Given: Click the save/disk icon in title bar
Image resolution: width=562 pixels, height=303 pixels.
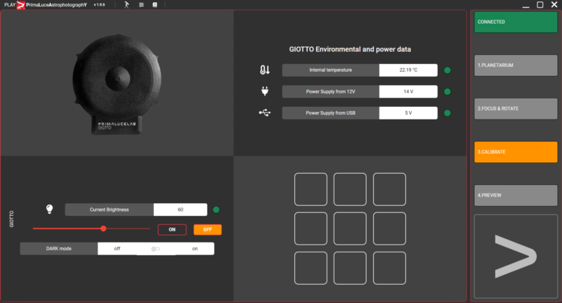Looking at the screenshot, I should coord(155,5).
